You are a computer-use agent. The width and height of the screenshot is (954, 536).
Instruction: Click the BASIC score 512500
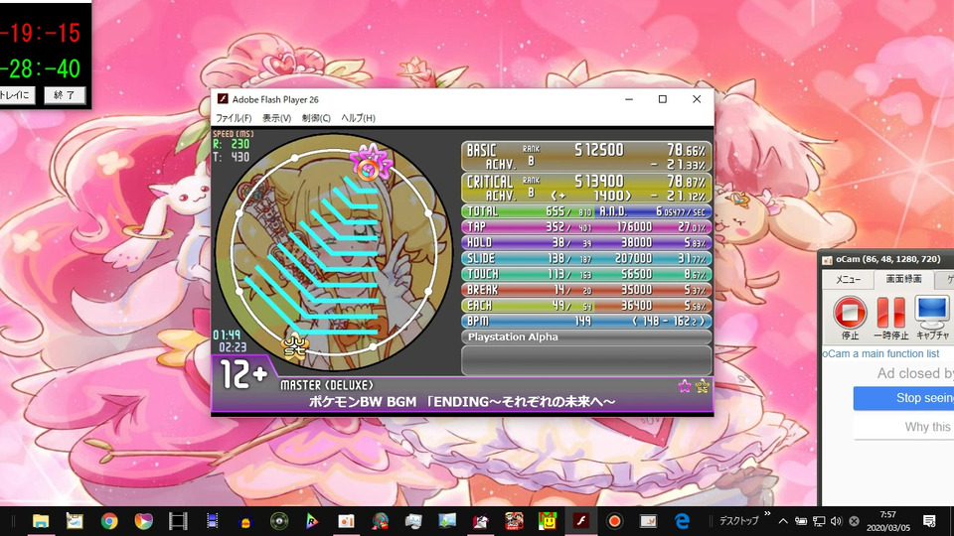point(598,150)
